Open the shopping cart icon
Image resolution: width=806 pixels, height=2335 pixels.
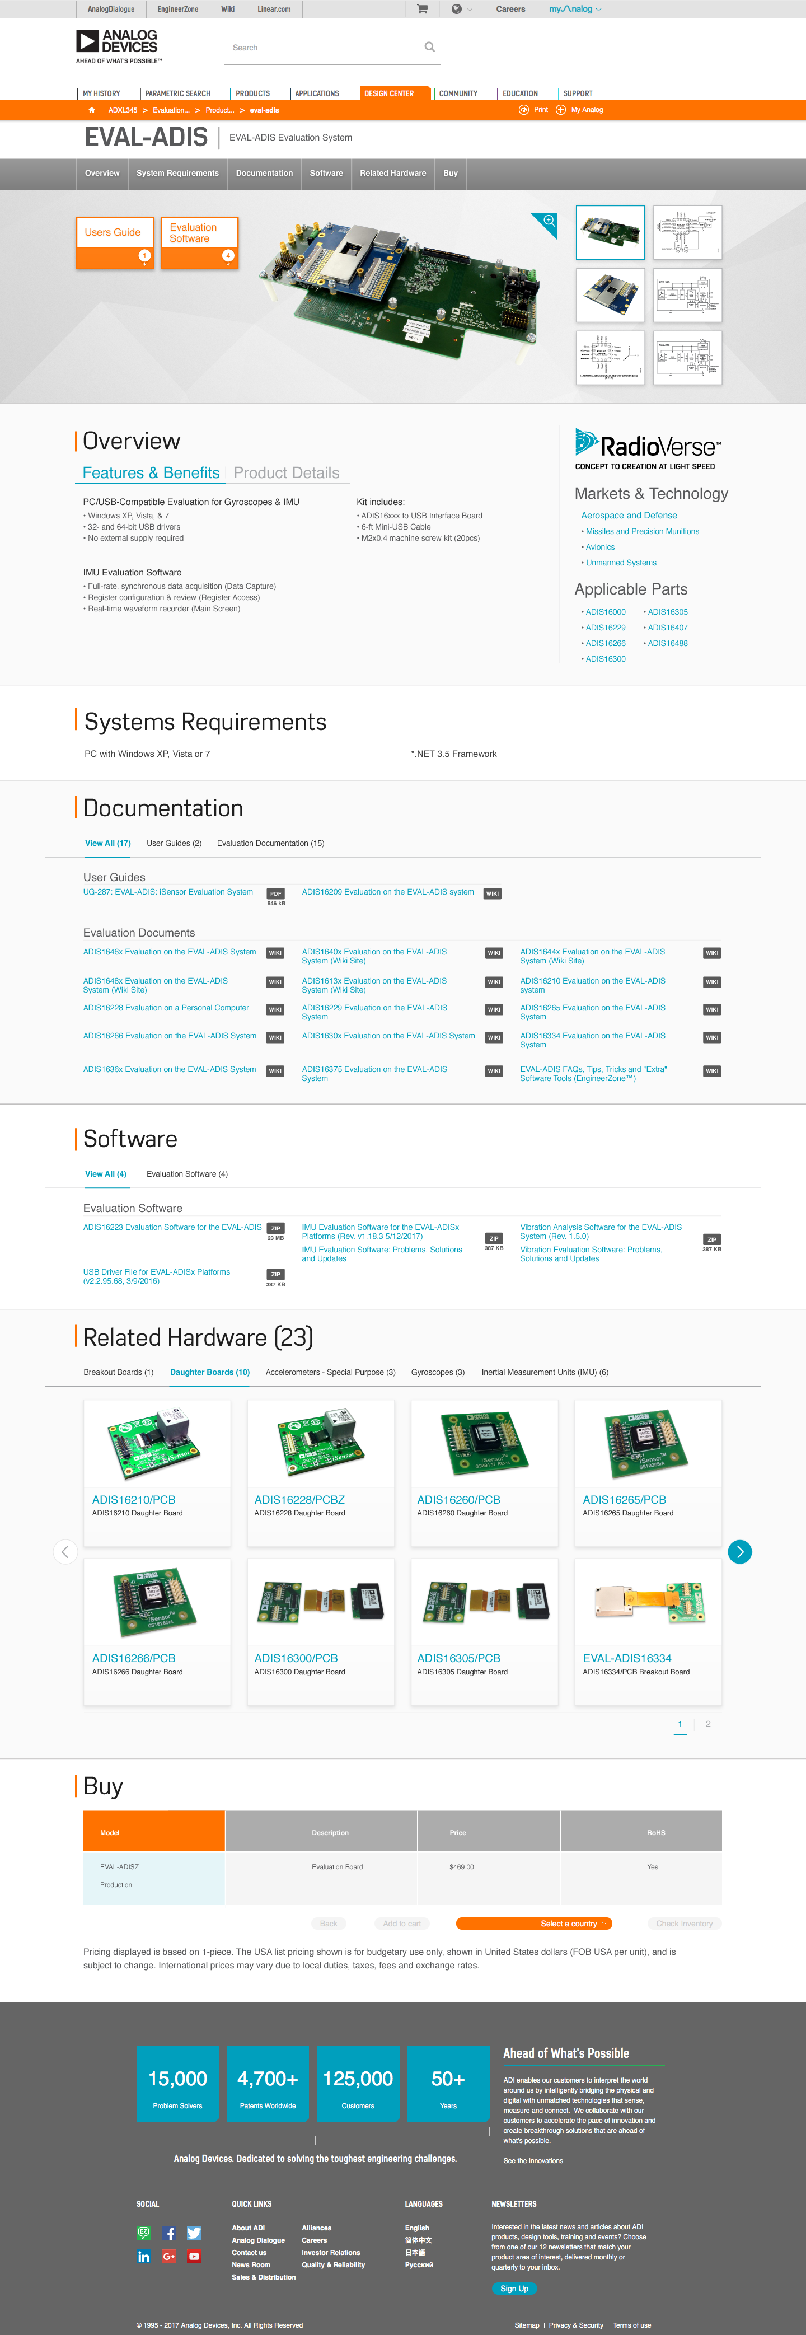coord(421,9)
